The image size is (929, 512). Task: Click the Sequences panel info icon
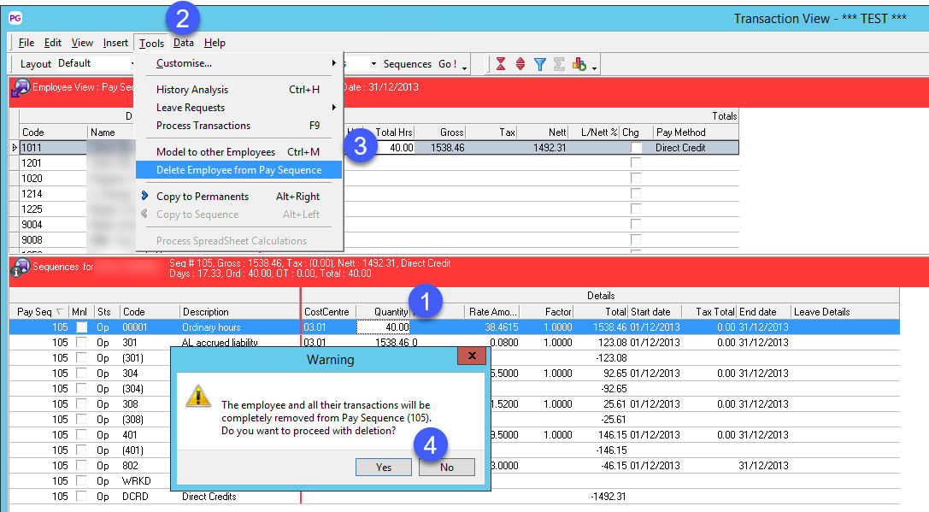pyautogui.click(x=21, y=268)
